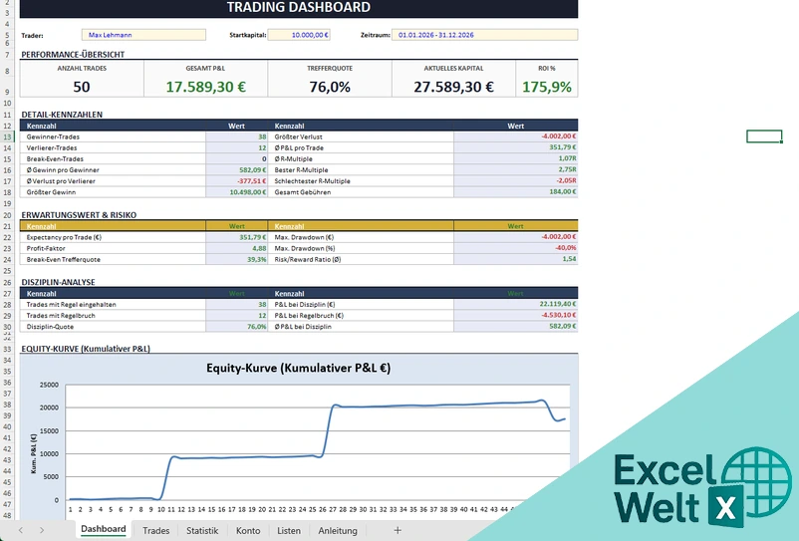
Task: Select the Zeitraum date range field
Action: 484,35
